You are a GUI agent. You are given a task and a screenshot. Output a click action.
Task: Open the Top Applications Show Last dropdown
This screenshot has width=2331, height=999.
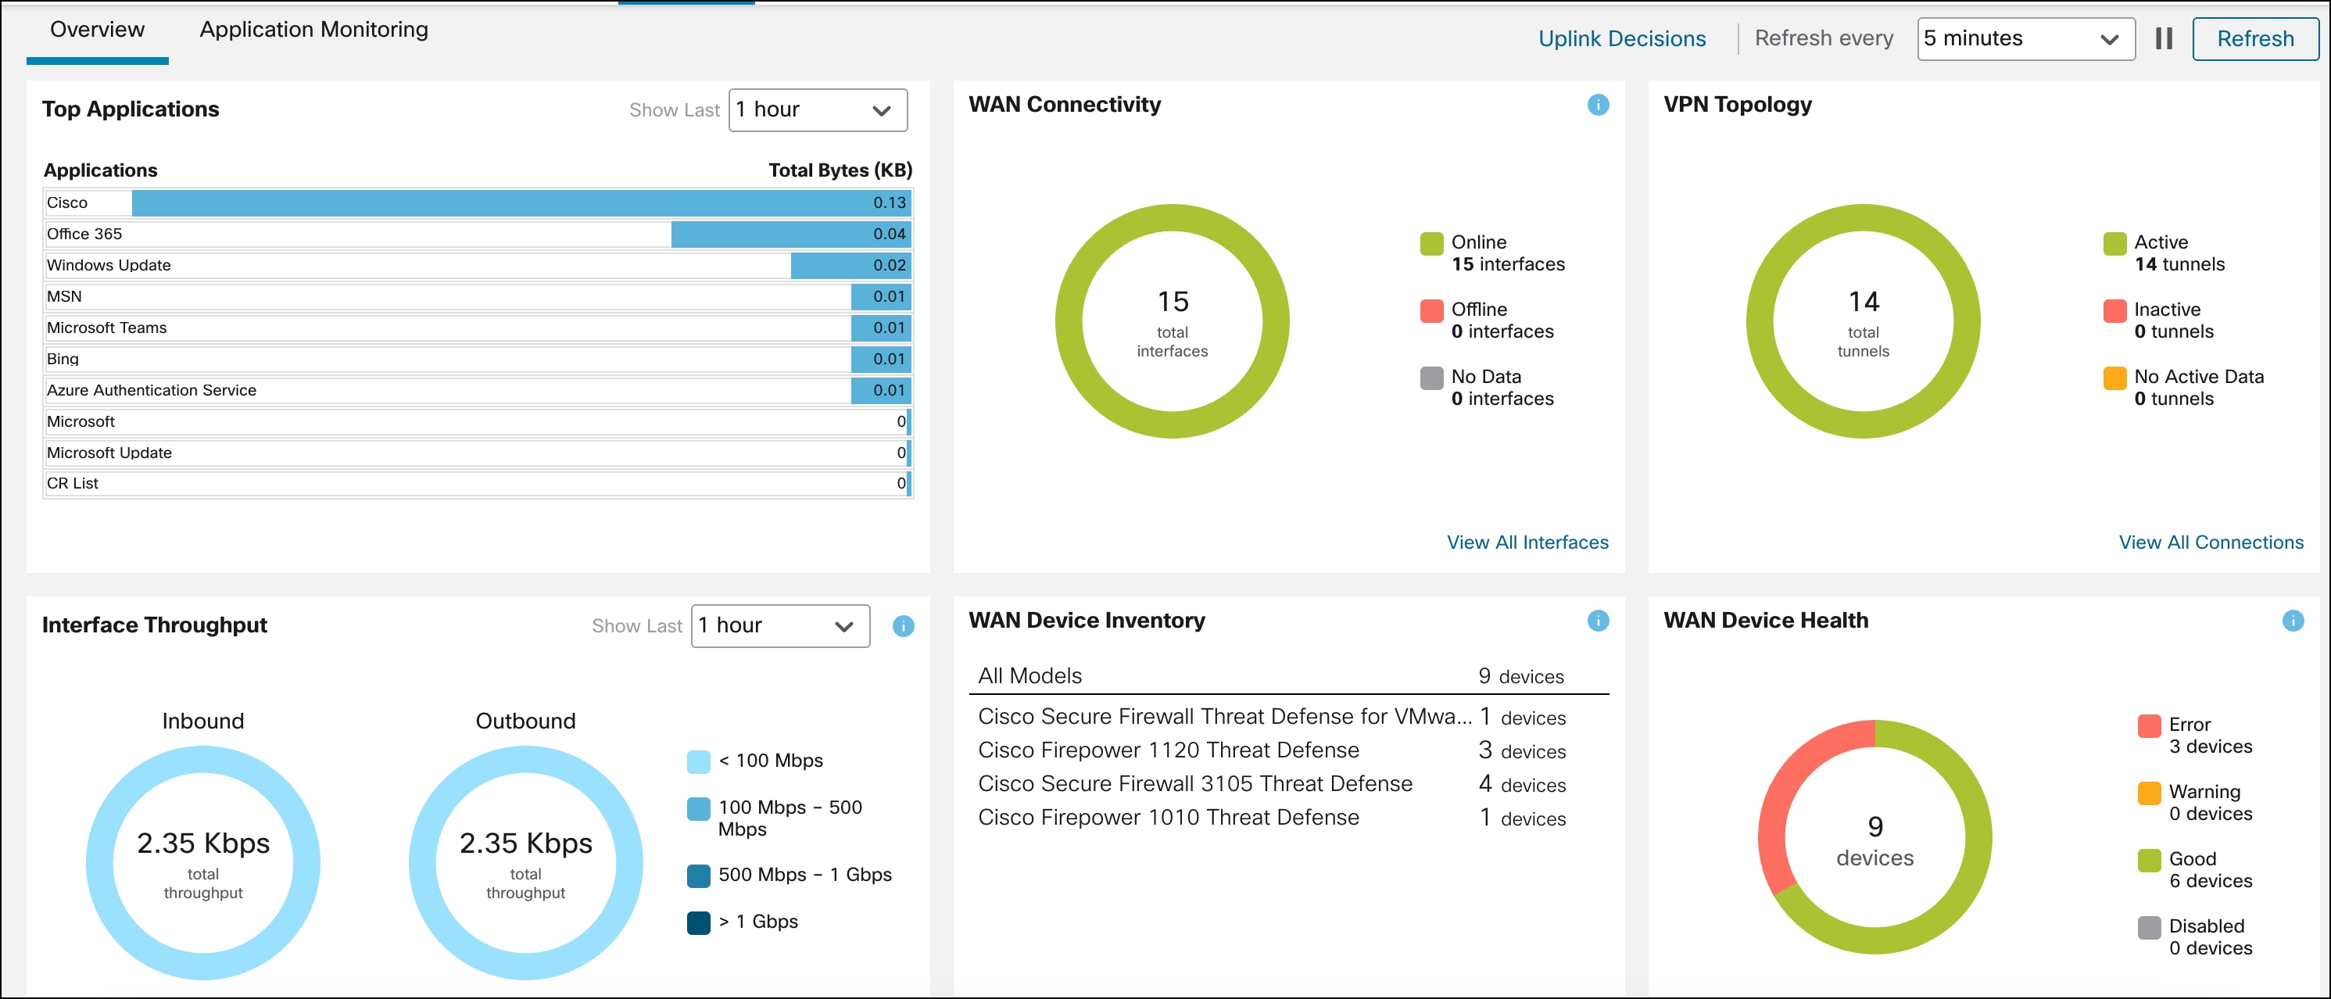817,110
